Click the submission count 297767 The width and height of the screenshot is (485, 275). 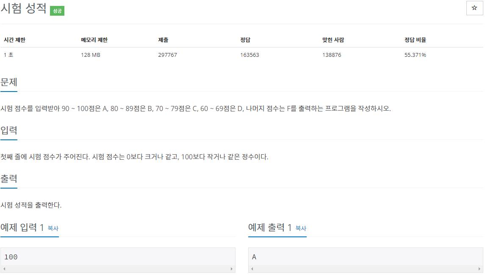click(168, 55)
